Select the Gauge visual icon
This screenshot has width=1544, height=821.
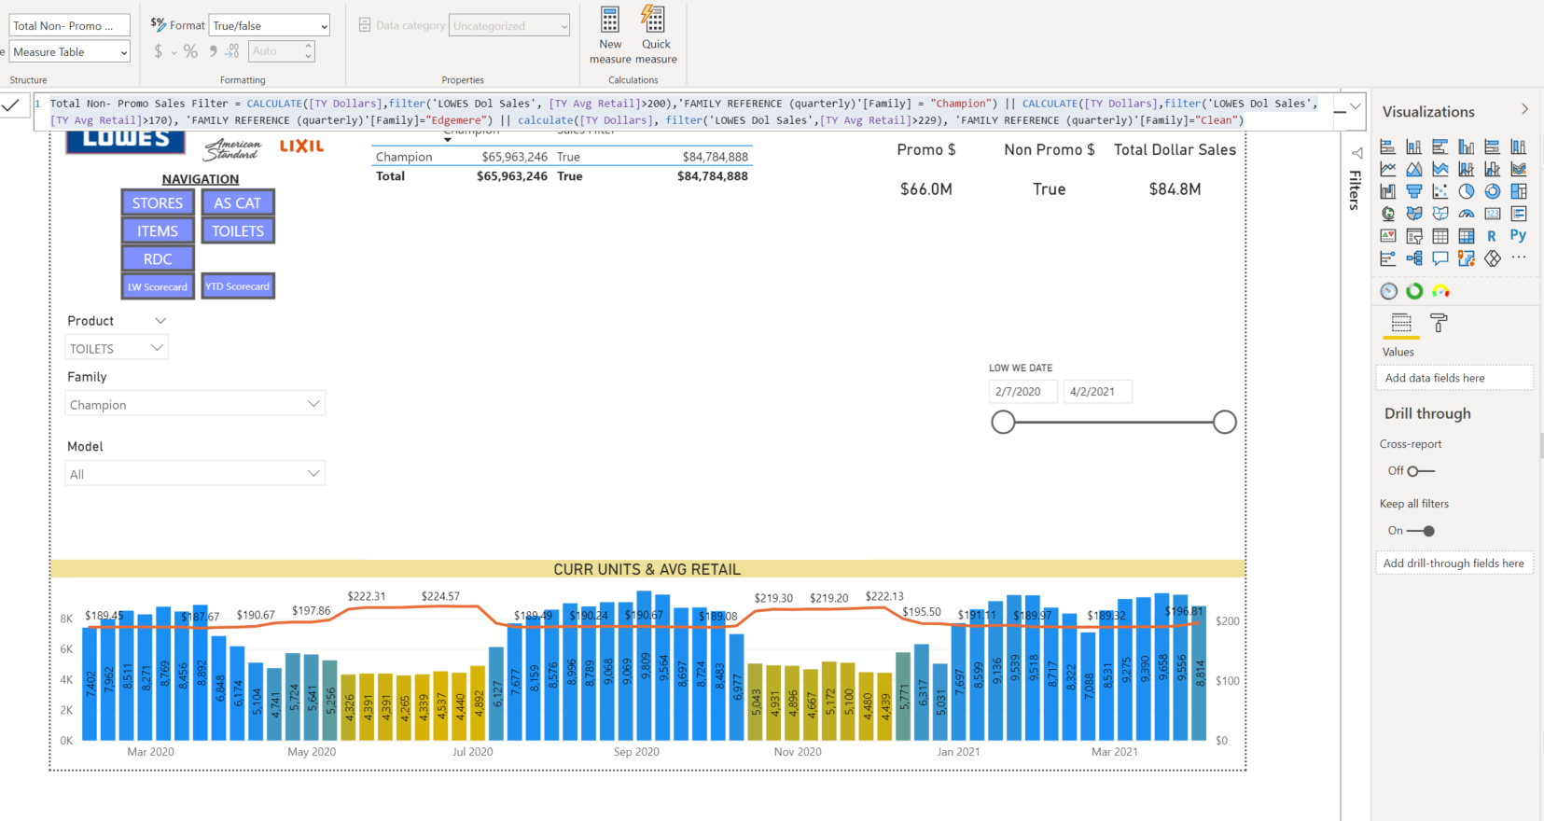(1467, 214)
